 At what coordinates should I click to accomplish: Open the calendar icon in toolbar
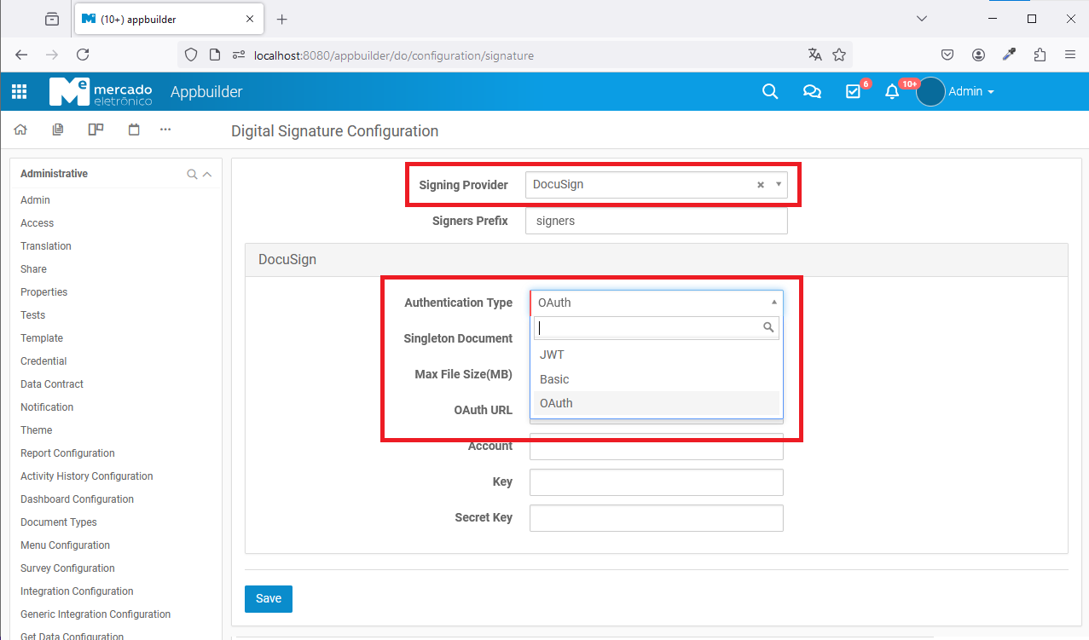pos(134,130)
